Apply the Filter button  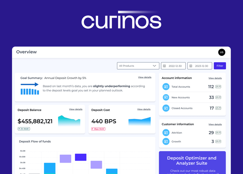tap(220, 66)
